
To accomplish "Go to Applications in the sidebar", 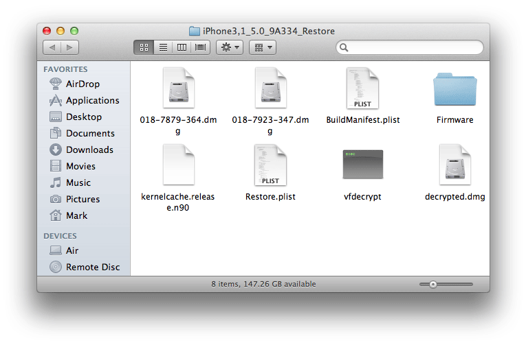I will pos(92,100).
